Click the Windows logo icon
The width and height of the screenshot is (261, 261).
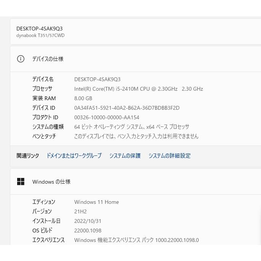click(21, 182)
